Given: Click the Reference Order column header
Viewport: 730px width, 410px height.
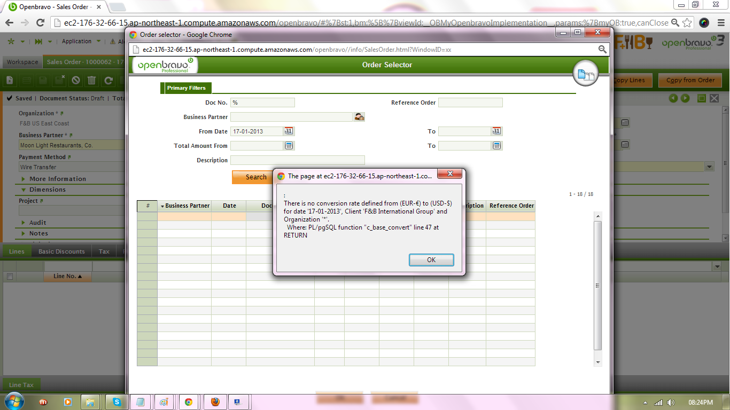Looking at the screenshot, I should click(x=511, y=206).
